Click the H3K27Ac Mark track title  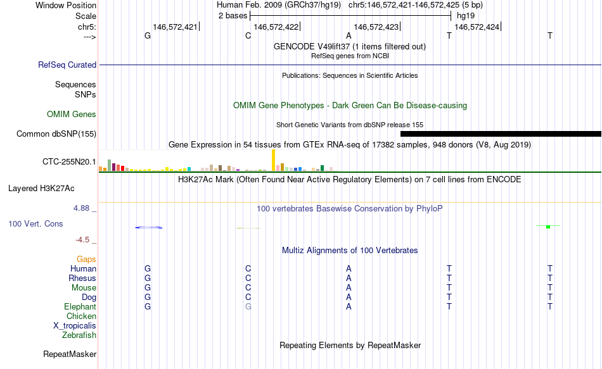coord(350,180)
